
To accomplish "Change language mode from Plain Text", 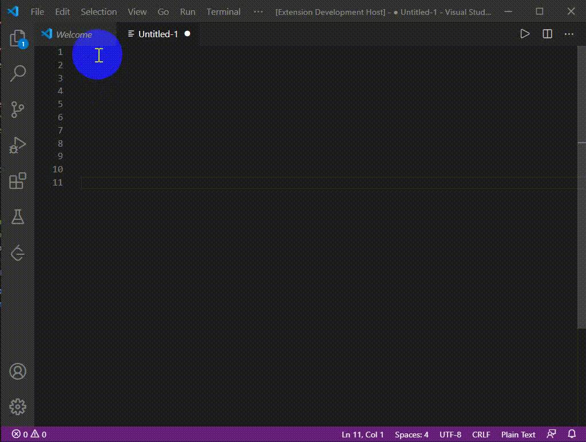I will (518, 435).
